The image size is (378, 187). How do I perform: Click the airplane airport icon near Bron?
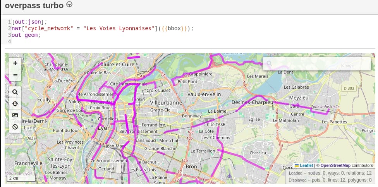[229, 176]
